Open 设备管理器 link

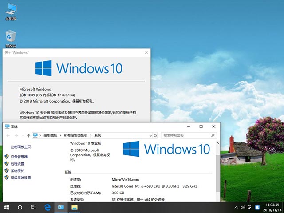19,157
